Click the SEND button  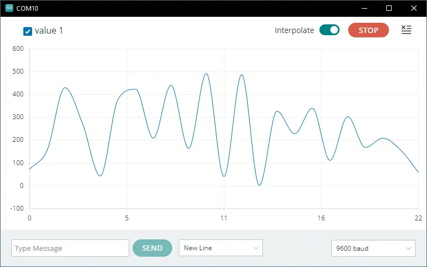pos(152,248)
